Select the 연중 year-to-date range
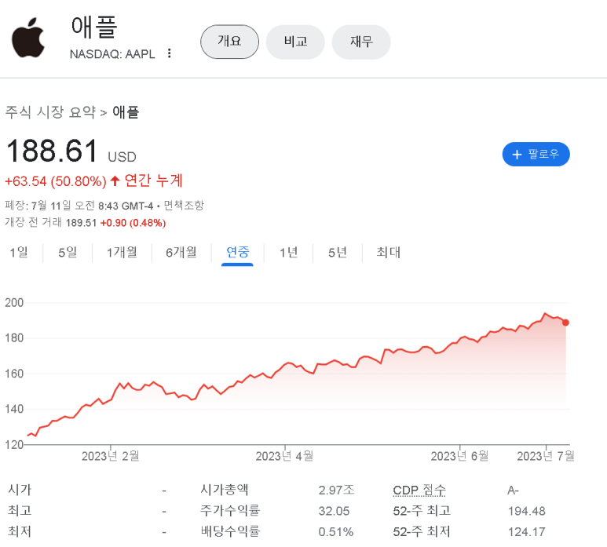This screenshot has width=607, height=547. coord(237,253)
